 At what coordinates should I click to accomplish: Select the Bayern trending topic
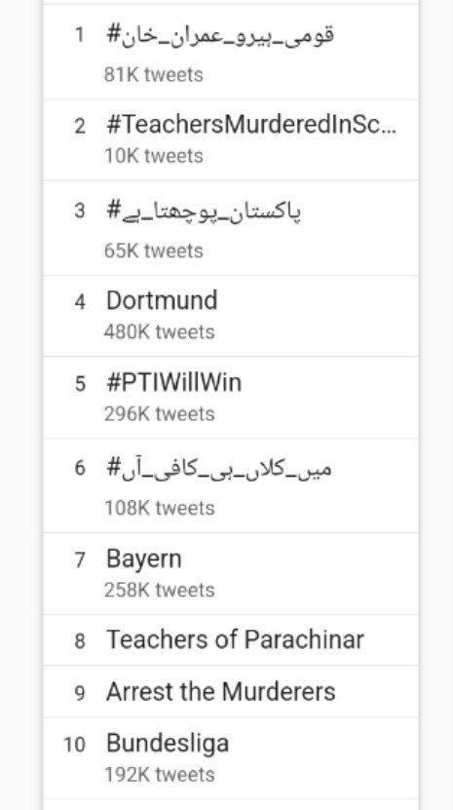[x=230, y=573]
